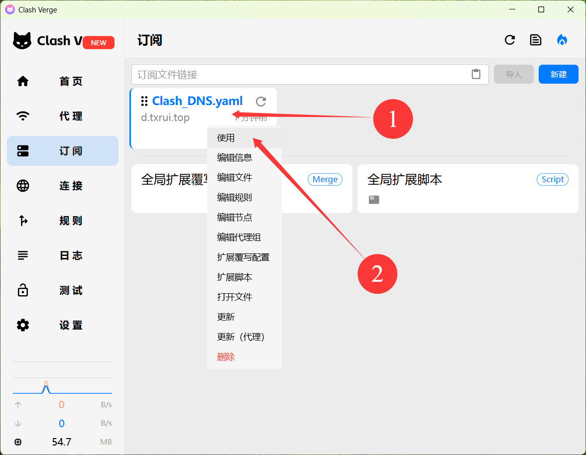This screenshot has width=586, height=455.
Task: Choose 编辑信息 from context menu
Action: [x=234, y=158]
